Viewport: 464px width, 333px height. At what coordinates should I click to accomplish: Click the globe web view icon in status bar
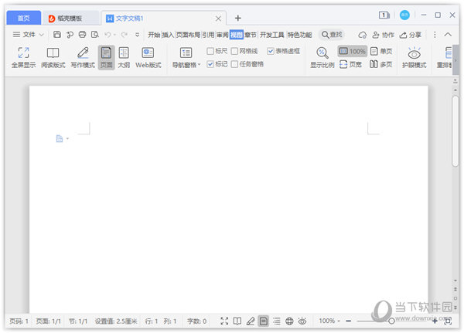pyautogui.click(x=289, y=321)
